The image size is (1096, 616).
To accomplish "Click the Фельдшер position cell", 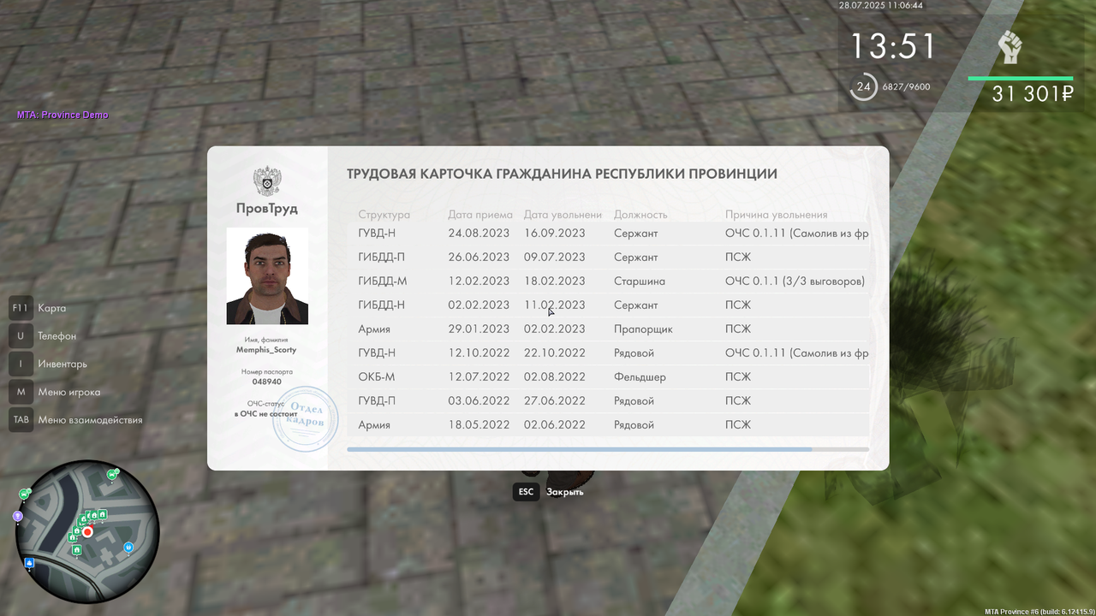I will click(640, 377).
